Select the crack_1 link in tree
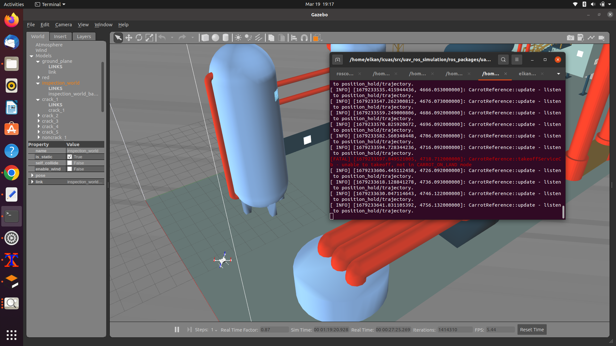The width and height of the screenshot is (616, 346). tap(56, 110)
